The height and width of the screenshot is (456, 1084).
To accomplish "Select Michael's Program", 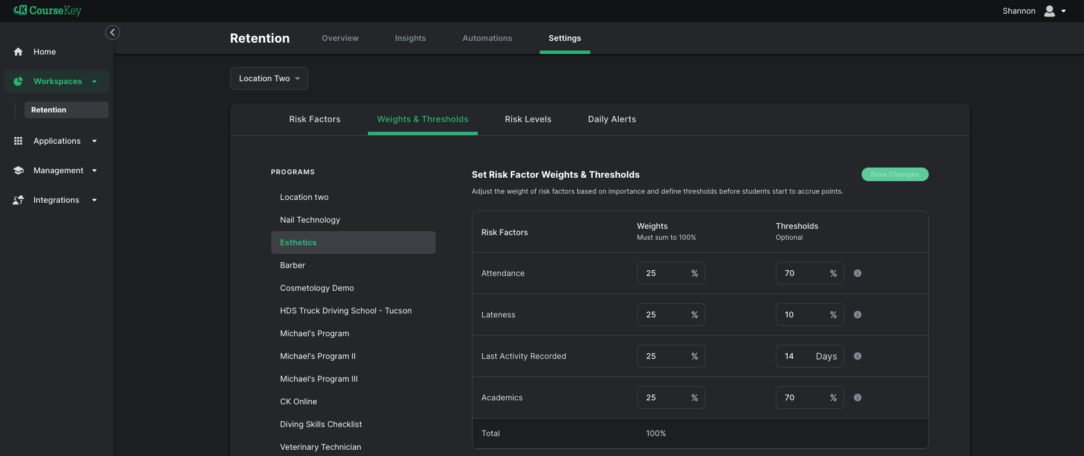I will tap(353, 333).
